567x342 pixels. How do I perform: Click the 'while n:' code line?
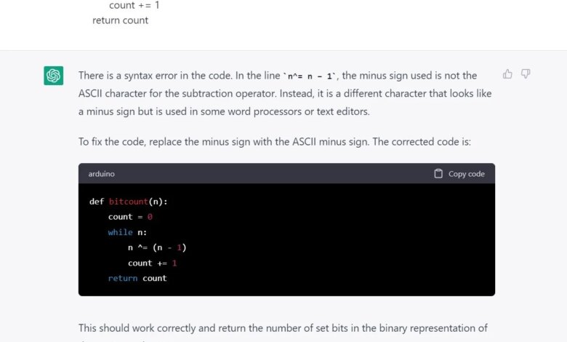[x=127, y=232]
